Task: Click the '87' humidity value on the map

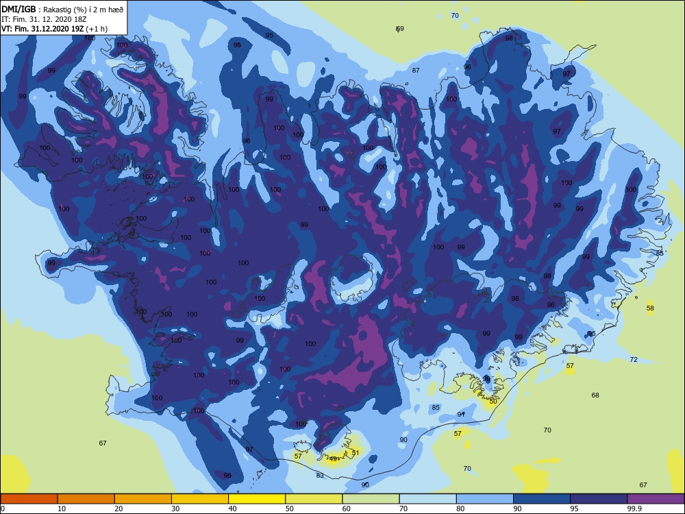Action: point(416,71)
